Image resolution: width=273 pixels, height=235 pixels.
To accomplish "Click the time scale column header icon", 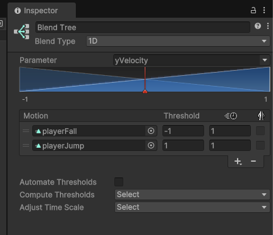I will 231,116.
